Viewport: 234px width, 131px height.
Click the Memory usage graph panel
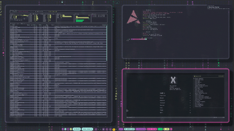(x=65, y=18)
